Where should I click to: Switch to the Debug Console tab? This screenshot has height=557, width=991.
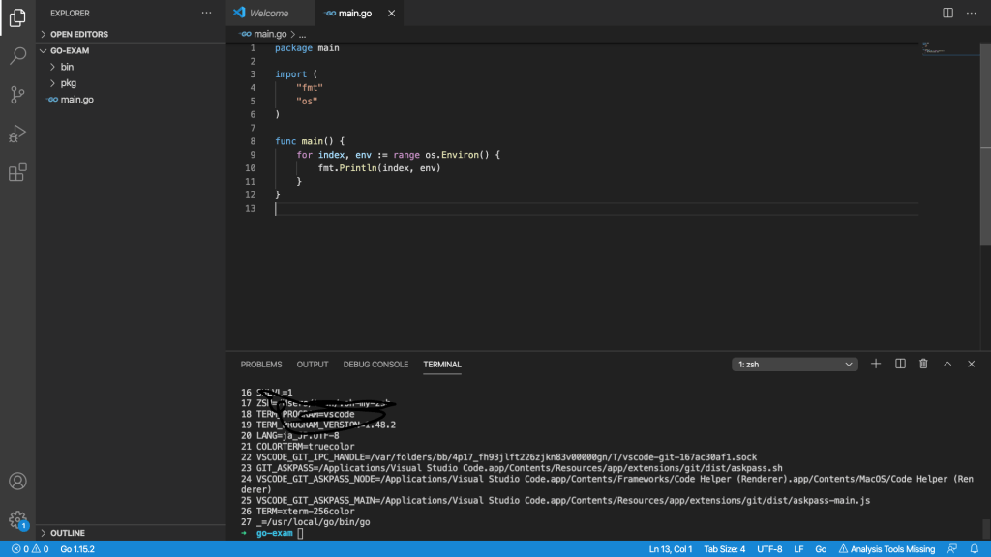pyautogui.click(x=375, y=365)
